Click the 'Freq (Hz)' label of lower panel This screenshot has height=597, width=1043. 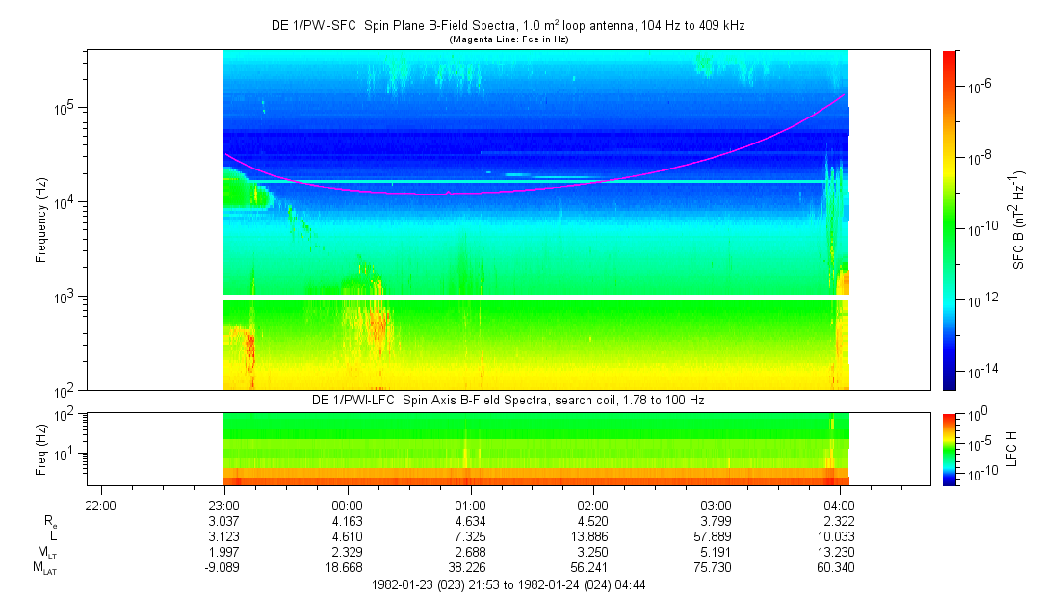(x=41, y=448)
